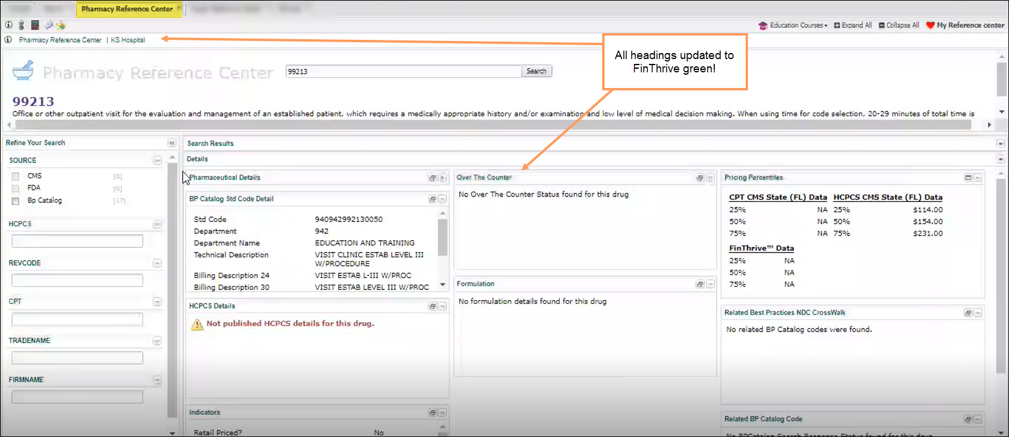Switch to the Pharmacy Reference Center tab
The height and width of the screenshot is (437, 1009).
coord(127,9)
